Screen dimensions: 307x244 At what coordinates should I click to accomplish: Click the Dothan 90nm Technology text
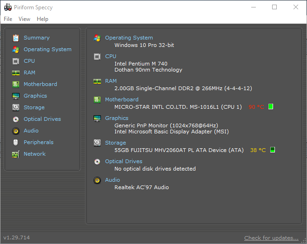tap(148, 70)
